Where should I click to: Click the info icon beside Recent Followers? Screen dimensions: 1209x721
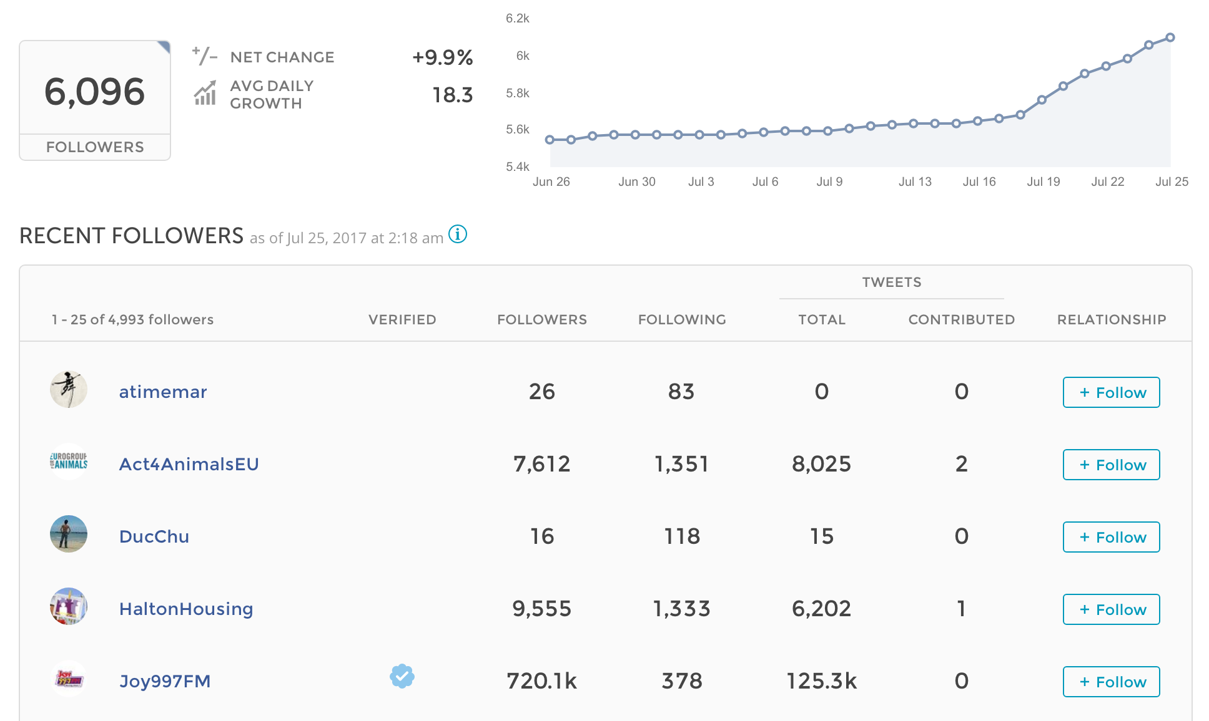click(458, 235)
